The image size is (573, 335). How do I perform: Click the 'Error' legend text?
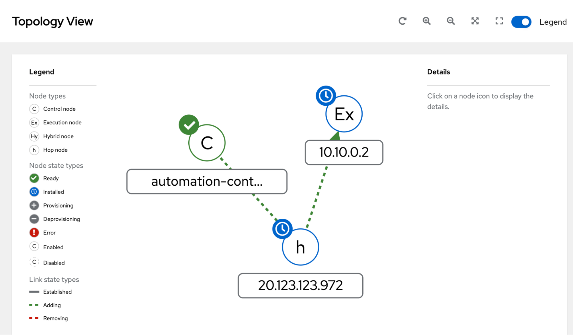coord(49,233)
